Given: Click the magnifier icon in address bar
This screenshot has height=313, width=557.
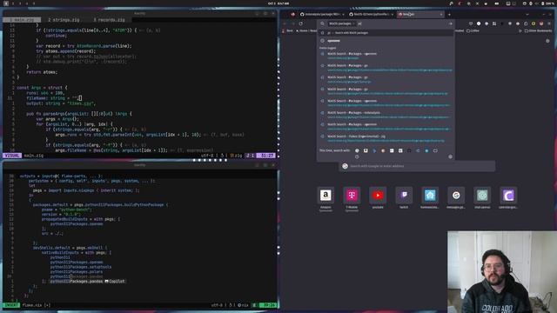Looking at the screenshot, I should [x=322, y=23].
